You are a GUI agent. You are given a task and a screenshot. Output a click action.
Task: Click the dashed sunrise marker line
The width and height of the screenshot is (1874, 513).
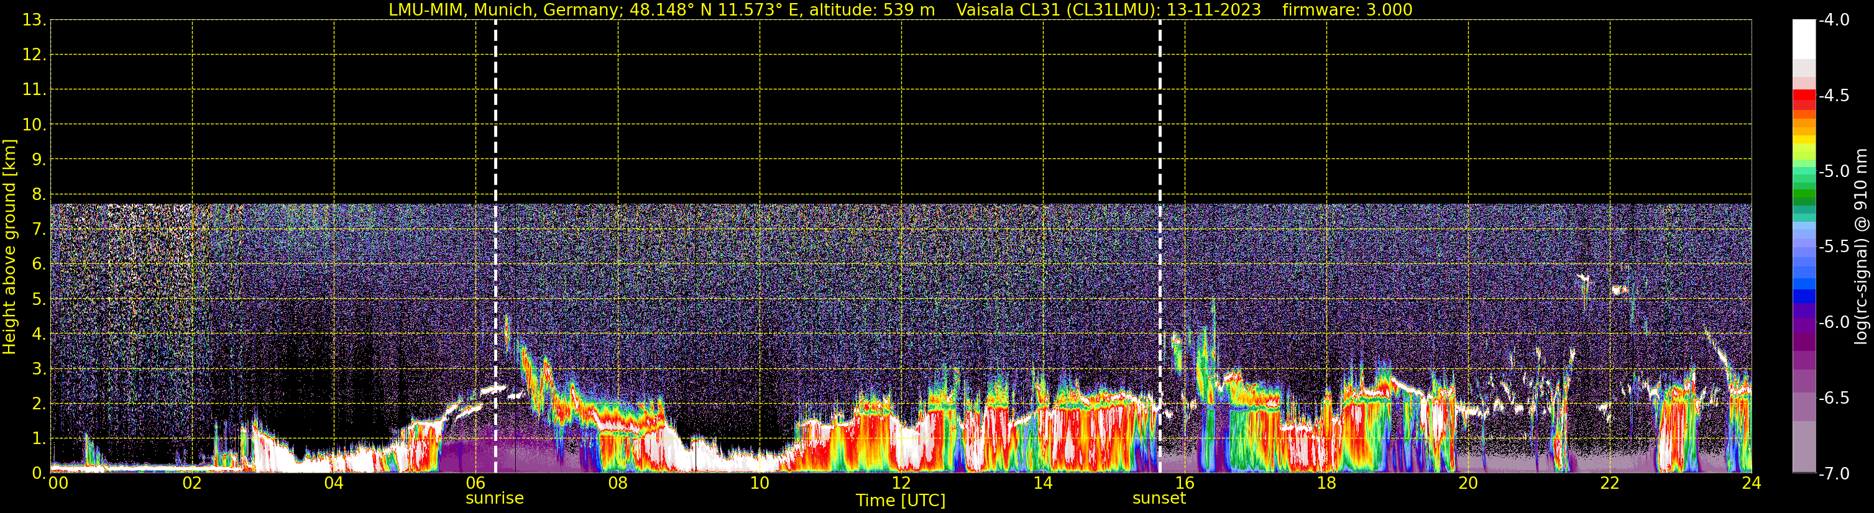coord(495,247)
